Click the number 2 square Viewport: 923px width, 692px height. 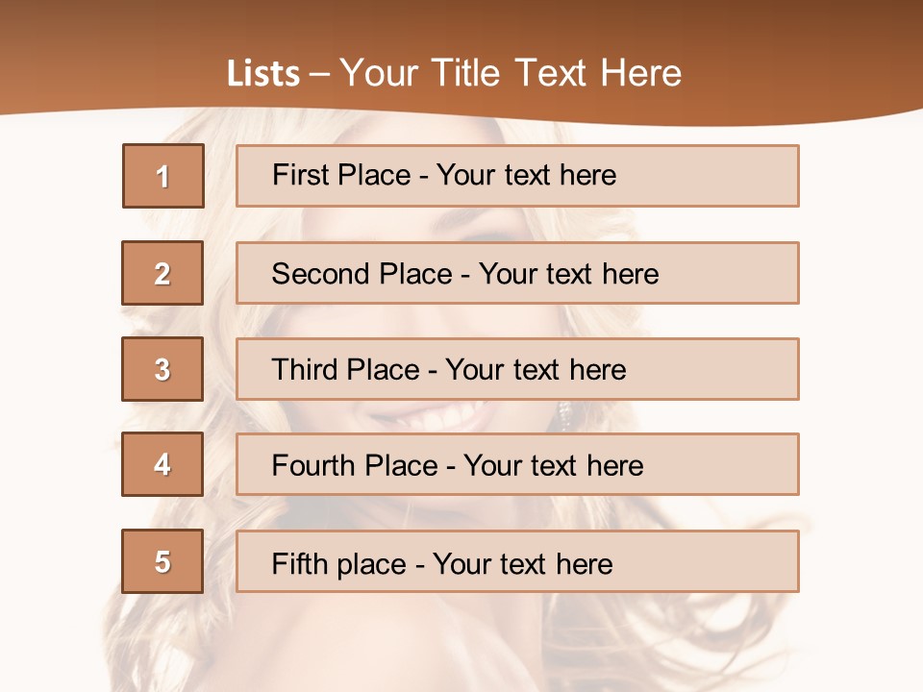[x=163, y=273]
